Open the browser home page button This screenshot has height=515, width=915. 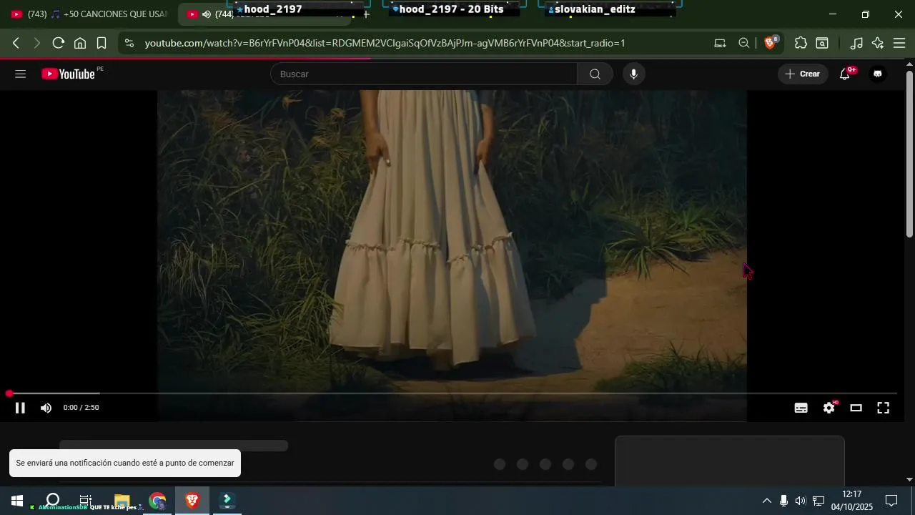80,43
